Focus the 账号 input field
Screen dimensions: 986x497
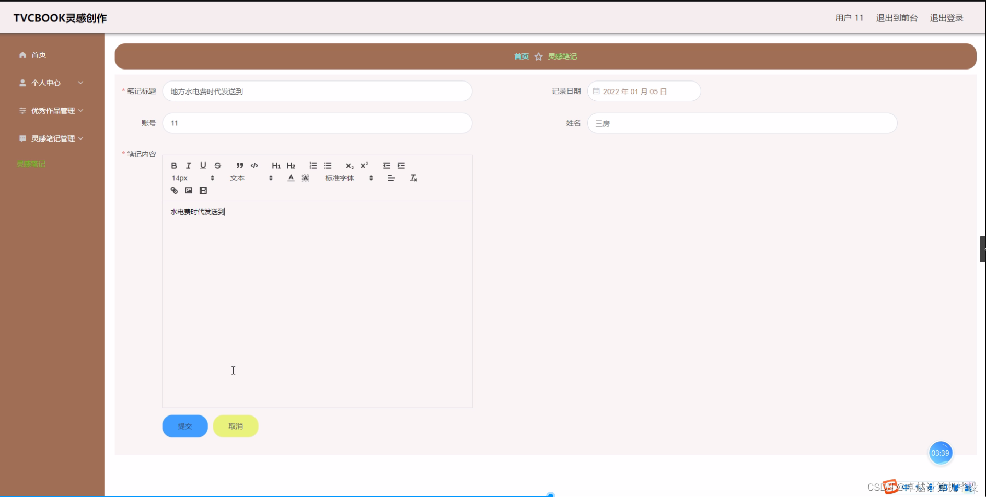[317, 123]
